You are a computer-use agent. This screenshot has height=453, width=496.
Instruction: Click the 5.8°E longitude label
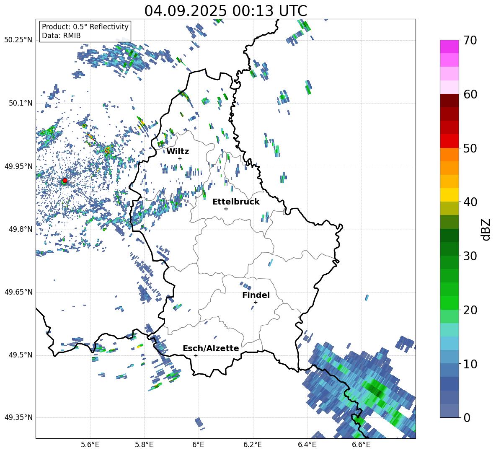[144, 445]
